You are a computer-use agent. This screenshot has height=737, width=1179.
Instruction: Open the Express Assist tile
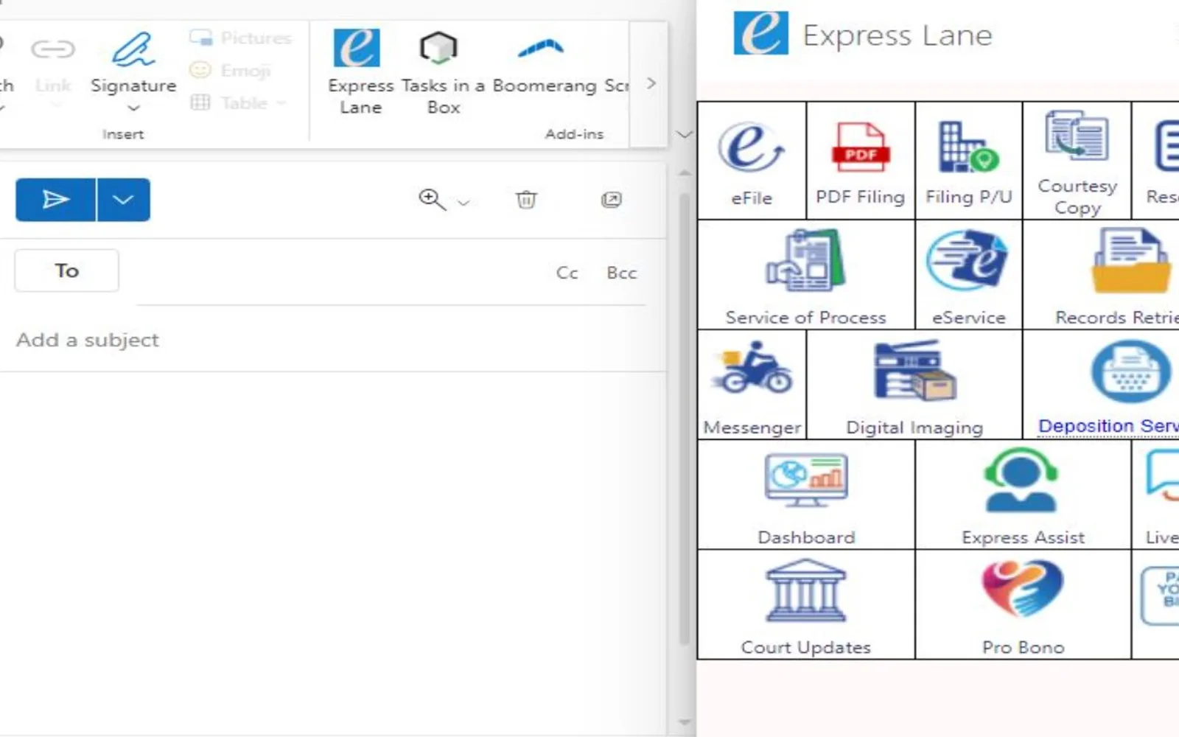click(1023, 495)
